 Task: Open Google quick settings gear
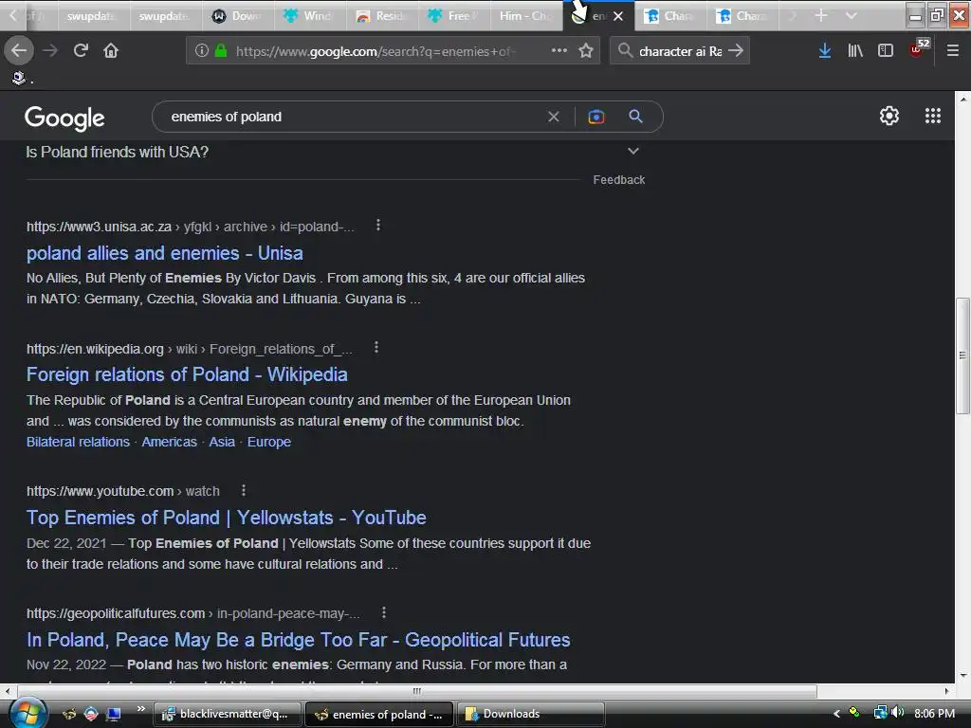(x=889, y=116)
